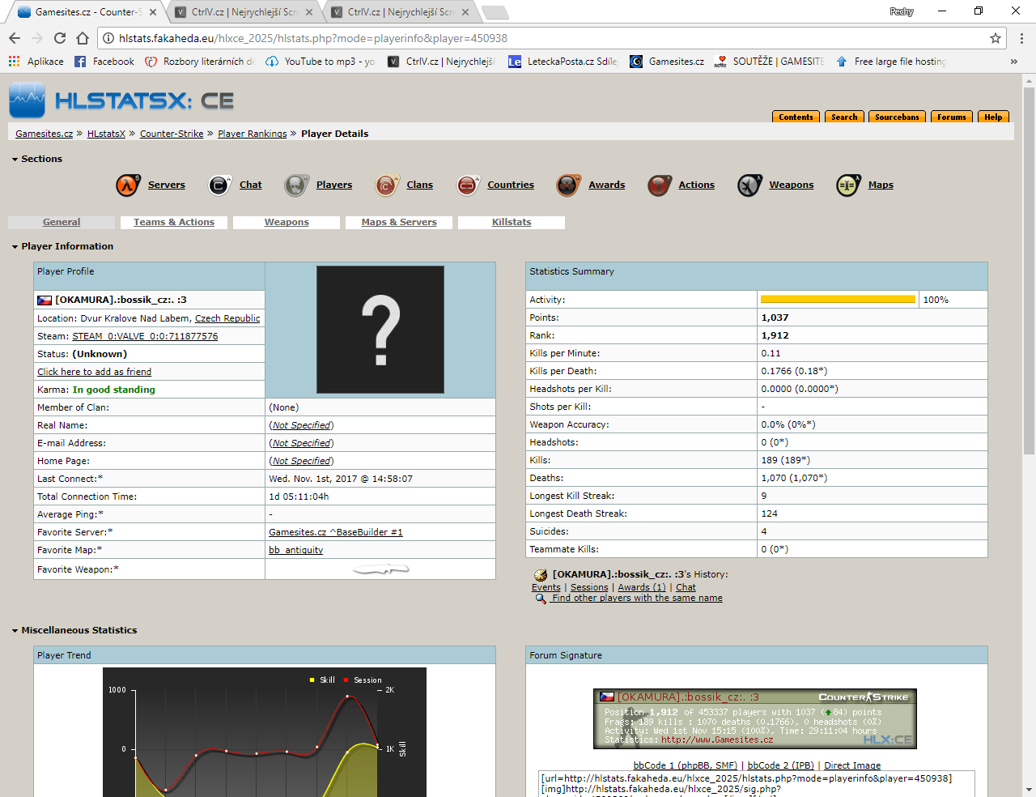Select the Countries section icon
The width and height of the screenshot is (1036, 797).
click(x=467, y=185)
